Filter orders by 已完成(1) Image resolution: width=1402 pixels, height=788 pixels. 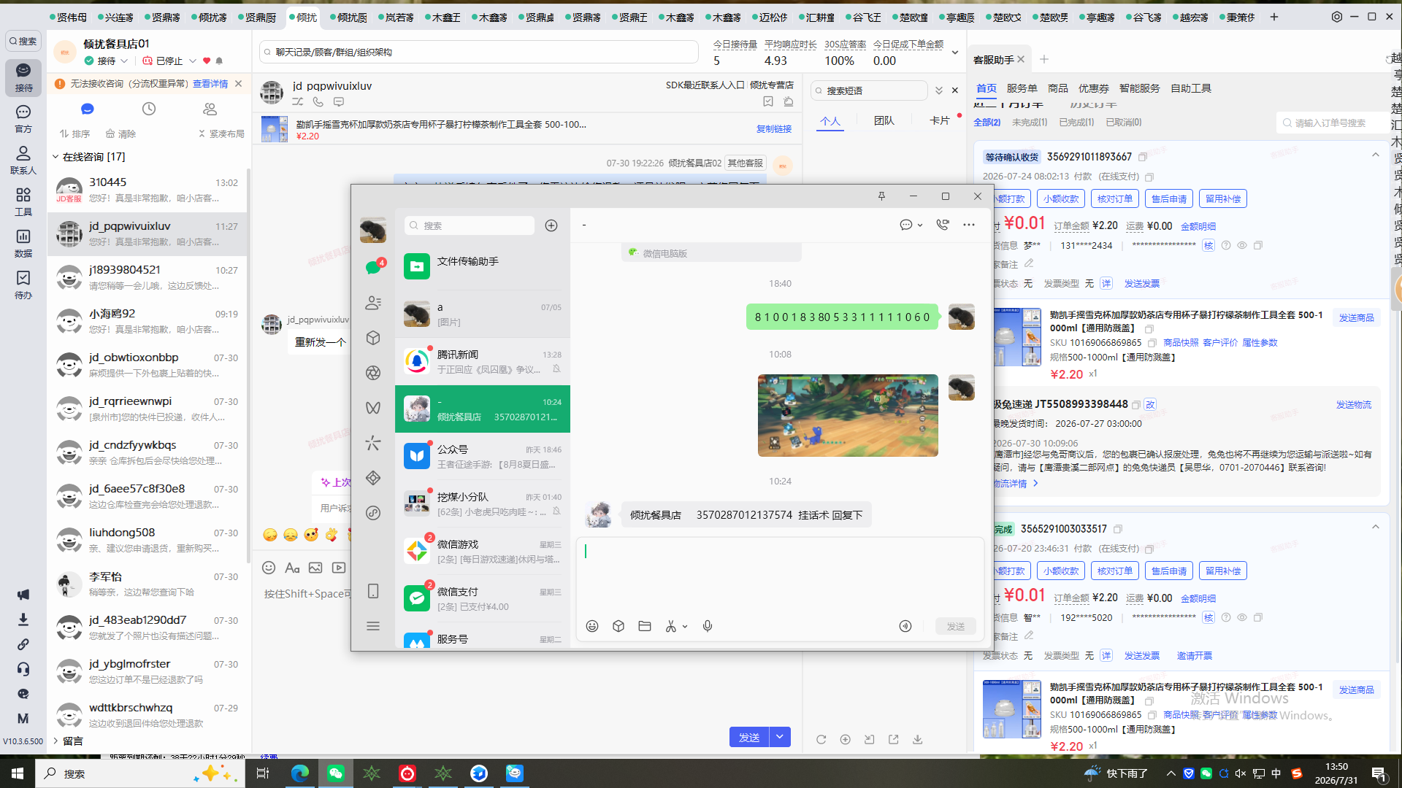(x=1076, y=123)
